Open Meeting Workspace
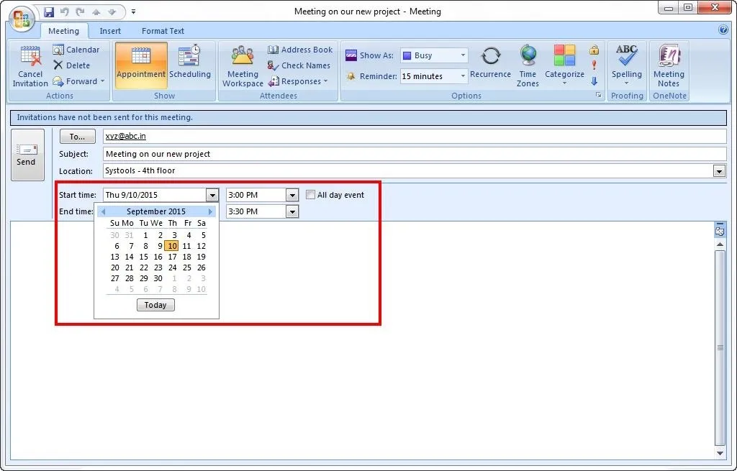The width and height of the screenshot is (737, 471). [243, 66]
